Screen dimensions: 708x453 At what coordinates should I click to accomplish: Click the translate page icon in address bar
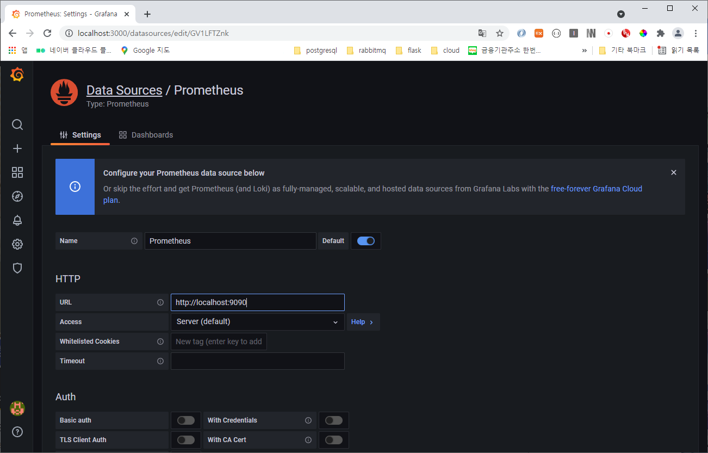click(x=482, y=33)
